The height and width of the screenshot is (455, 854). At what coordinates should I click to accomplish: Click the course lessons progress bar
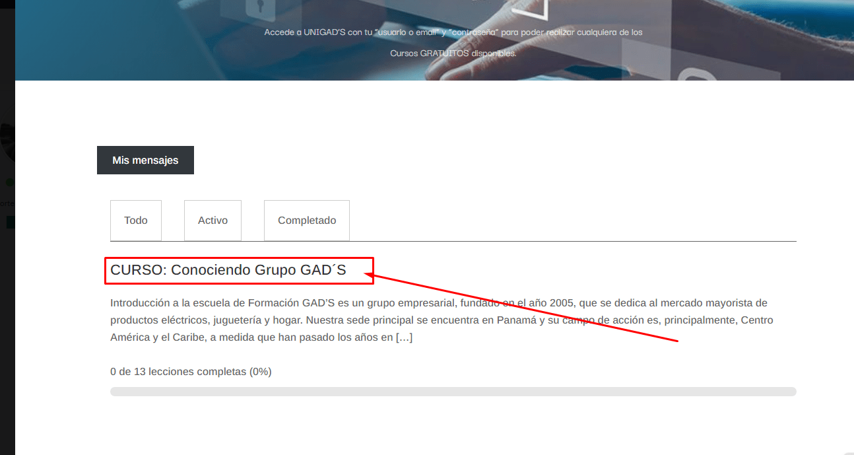click(453, 392)
